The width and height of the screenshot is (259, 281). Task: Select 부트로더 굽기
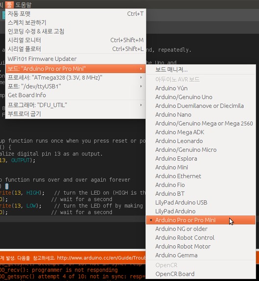(75, 114)
